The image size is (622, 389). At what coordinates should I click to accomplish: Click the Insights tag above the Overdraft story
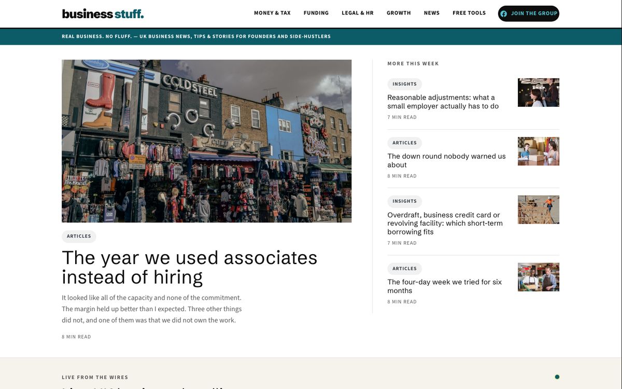pyautogui.click(x=405, y=201)
